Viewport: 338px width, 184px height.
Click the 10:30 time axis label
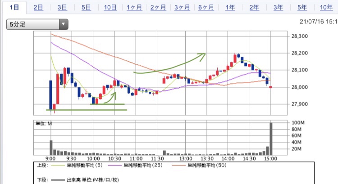pos(114,159)
